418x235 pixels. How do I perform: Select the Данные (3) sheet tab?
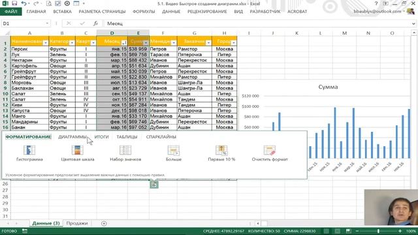(x=46, y=223)
